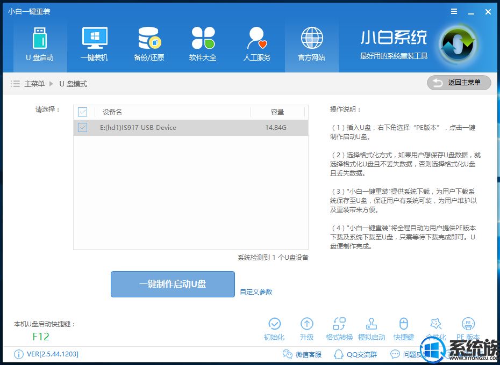The height and width of the screenshot is (365, 500).
Task: Toggle the select-all checkbox in header
Action: point(83,112)
